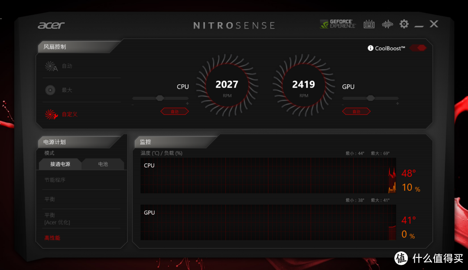
Task: Click the 最小: 38° GPU reading
Action: coord(355,200)
